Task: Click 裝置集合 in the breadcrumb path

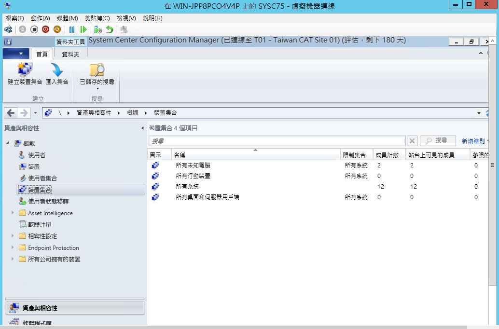Action: point(165,112)
